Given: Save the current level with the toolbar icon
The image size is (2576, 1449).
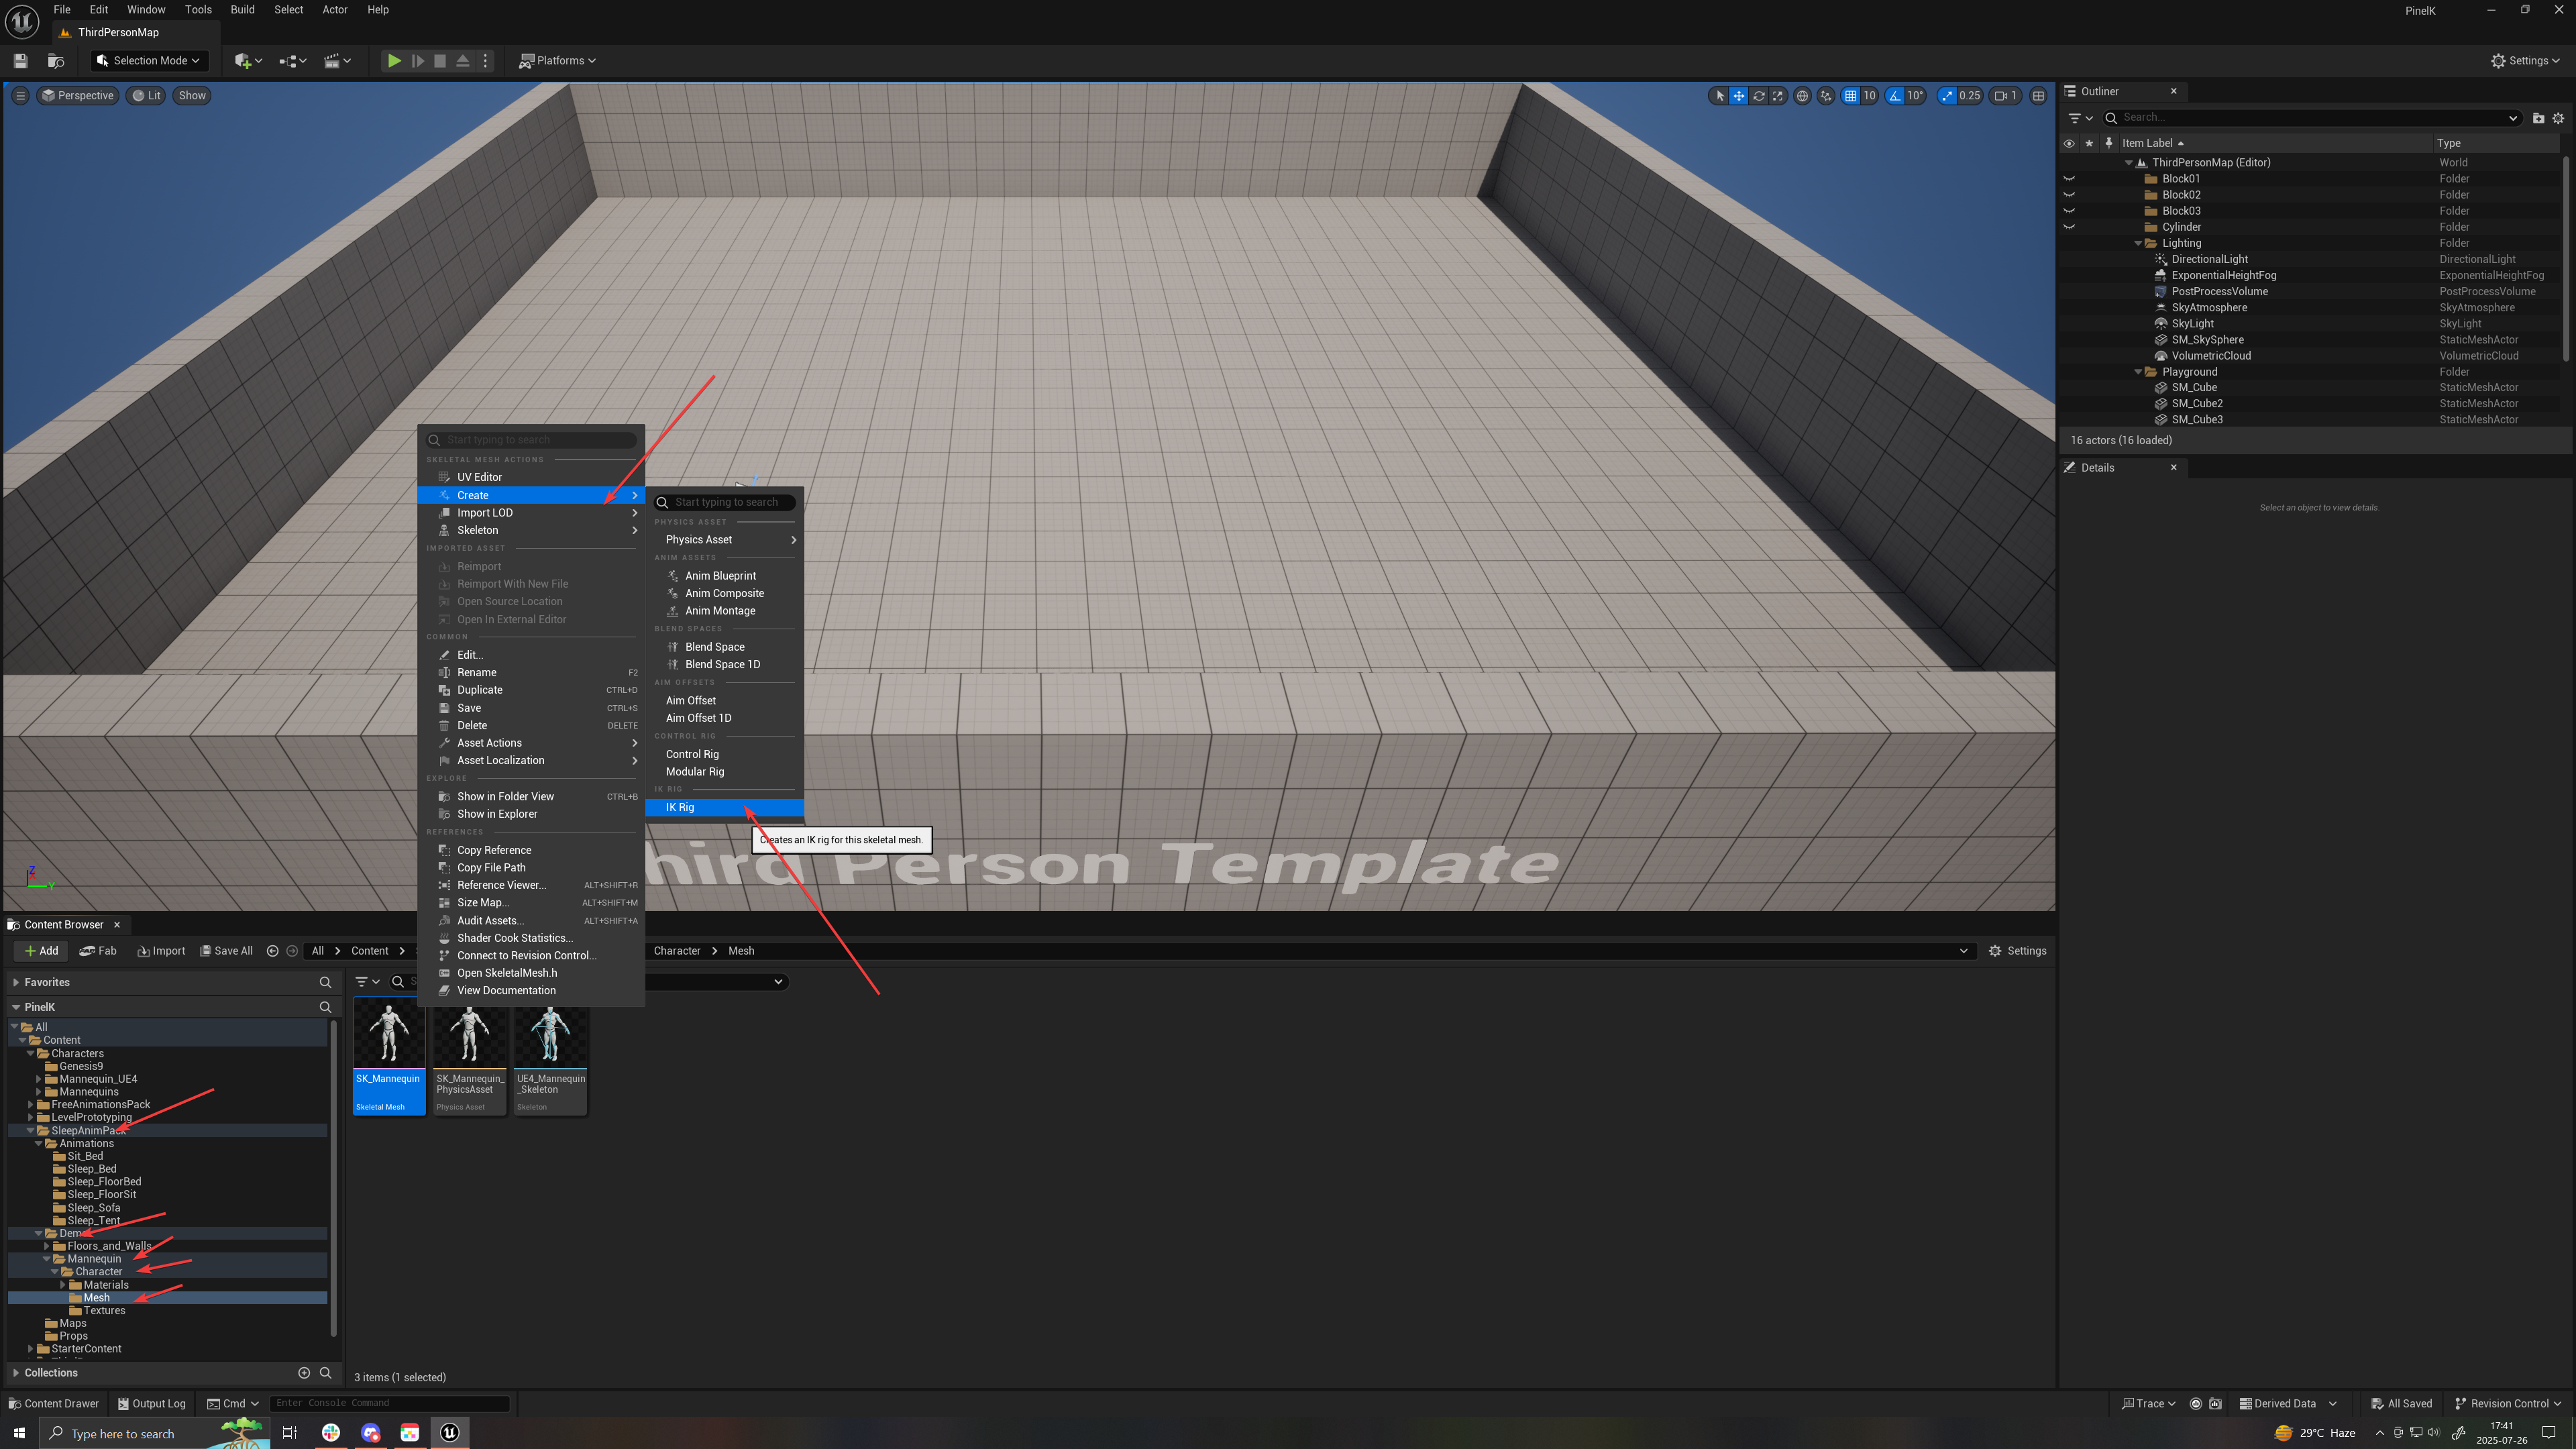Looking at the screenshot, I should [x=20, y=61].
